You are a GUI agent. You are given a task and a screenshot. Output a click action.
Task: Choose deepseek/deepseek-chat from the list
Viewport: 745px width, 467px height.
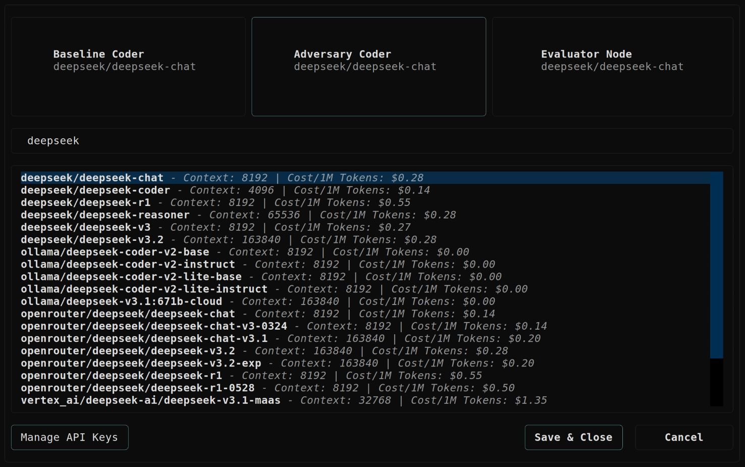(365, 178)
